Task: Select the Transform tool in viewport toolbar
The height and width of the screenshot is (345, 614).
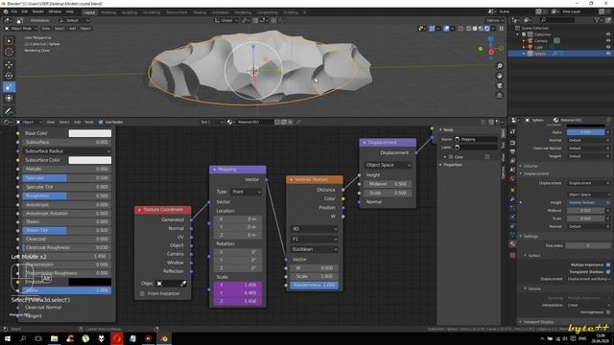Action: pos(9,98)
